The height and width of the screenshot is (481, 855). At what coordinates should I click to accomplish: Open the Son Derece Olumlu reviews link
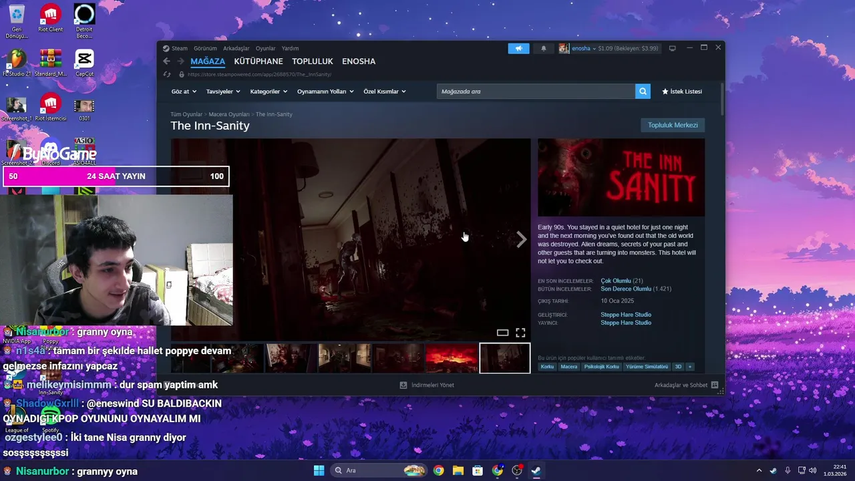[x=627, y=289]
